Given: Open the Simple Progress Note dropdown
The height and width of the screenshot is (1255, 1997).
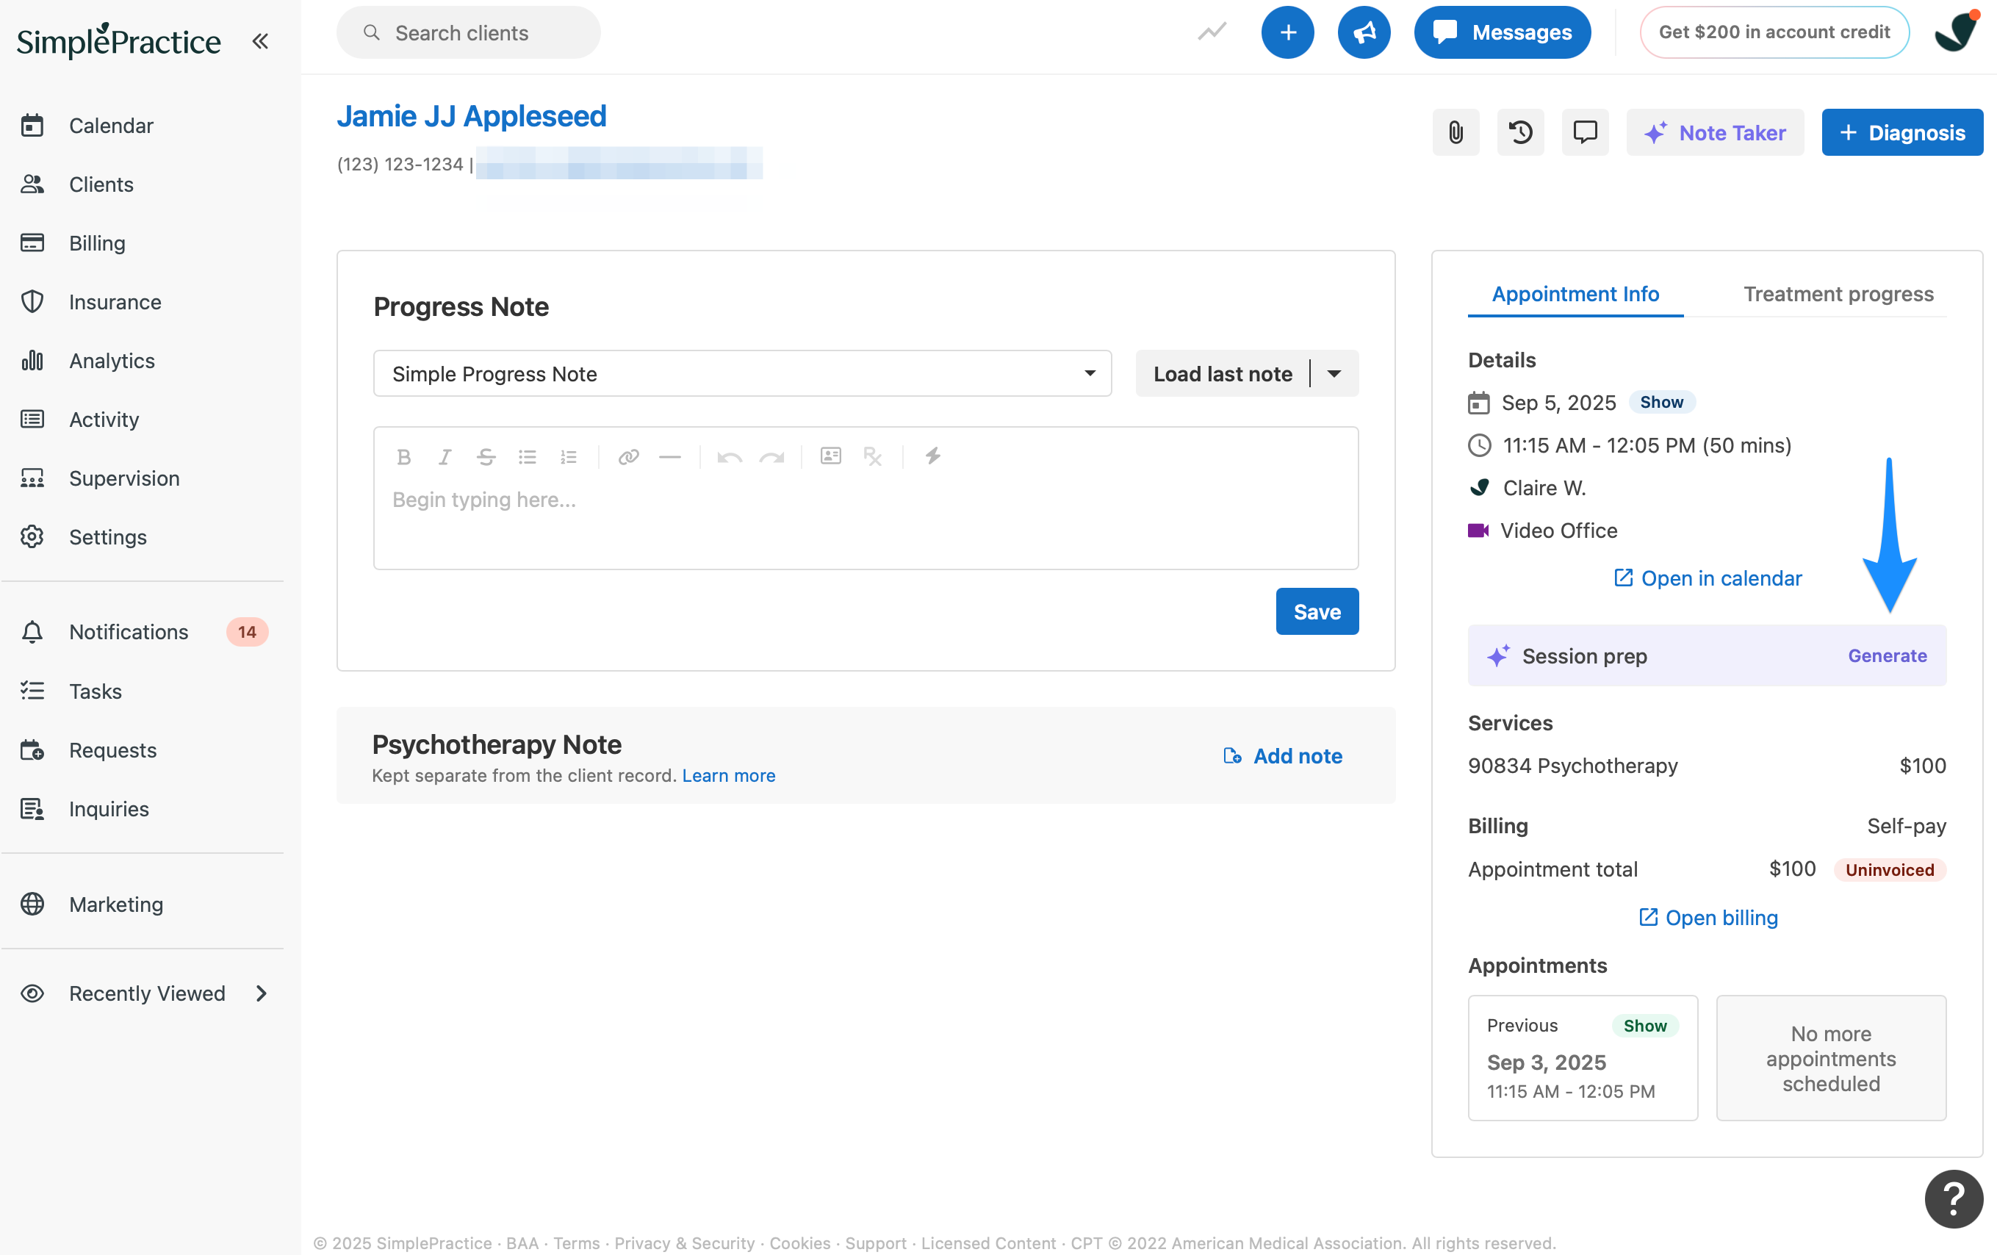Looking at the screenshot, I should pos(742,373).
